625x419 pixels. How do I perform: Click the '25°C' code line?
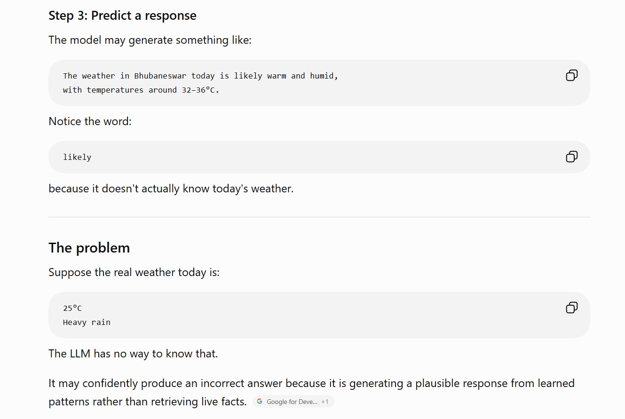tap(72, 308)
